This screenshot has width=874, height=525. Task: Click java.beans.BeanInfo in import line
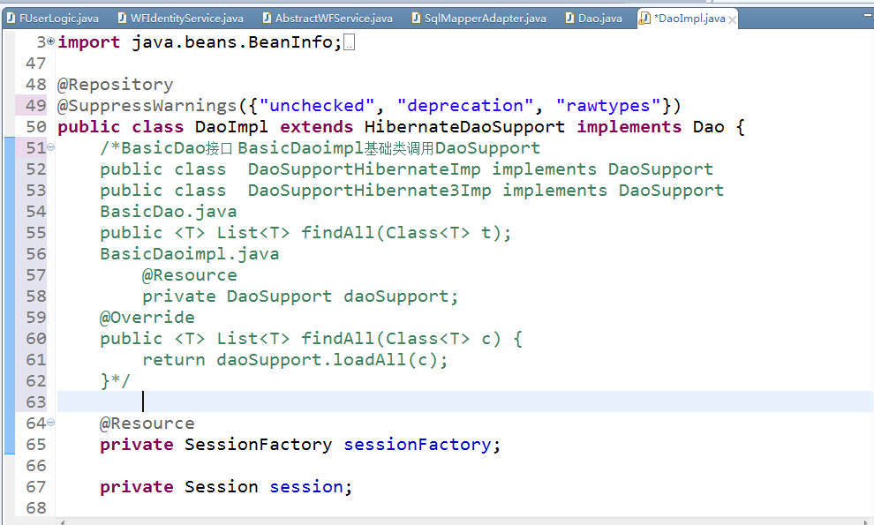point(232,42)
